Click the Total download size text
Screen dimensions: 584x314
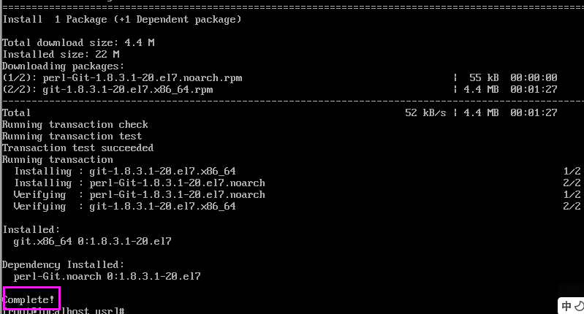(x=78, y=42)
